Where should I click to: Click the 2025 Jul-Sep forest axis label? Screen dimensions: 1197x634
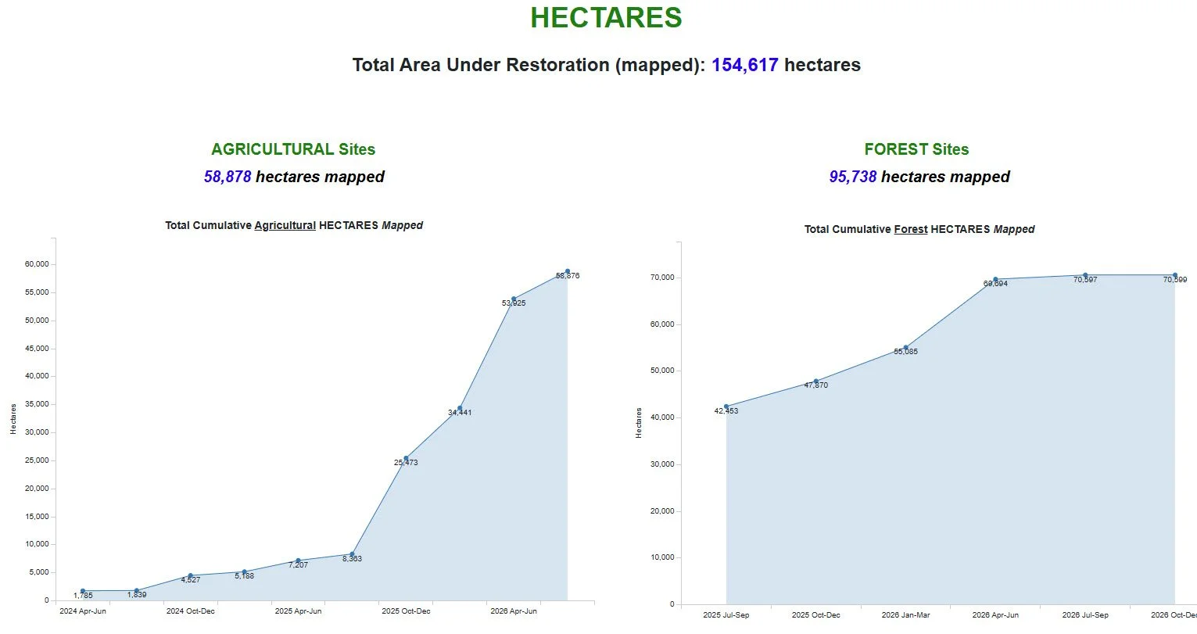click(x=726, y=615)
